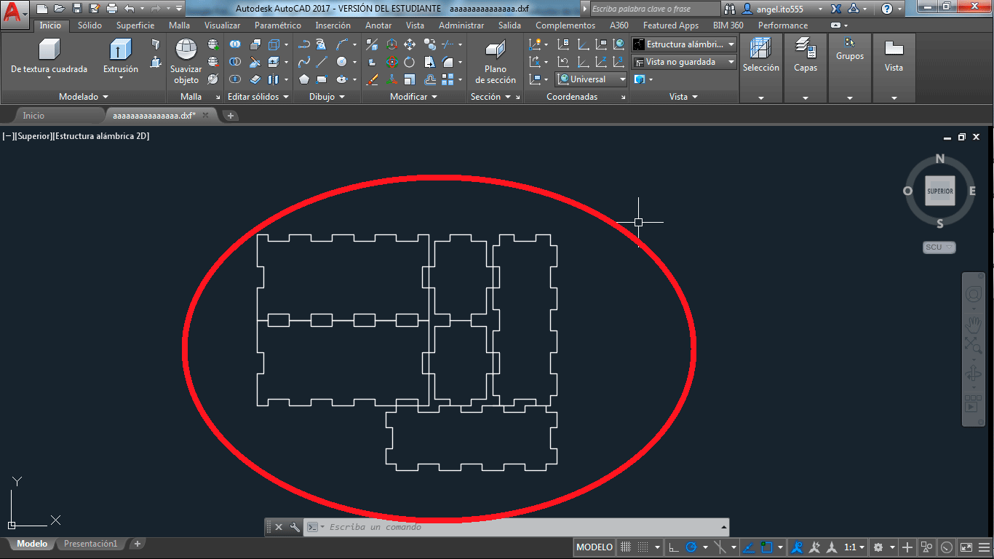
Task: Toggle snap mode in status bar
Action: (643, 547)
